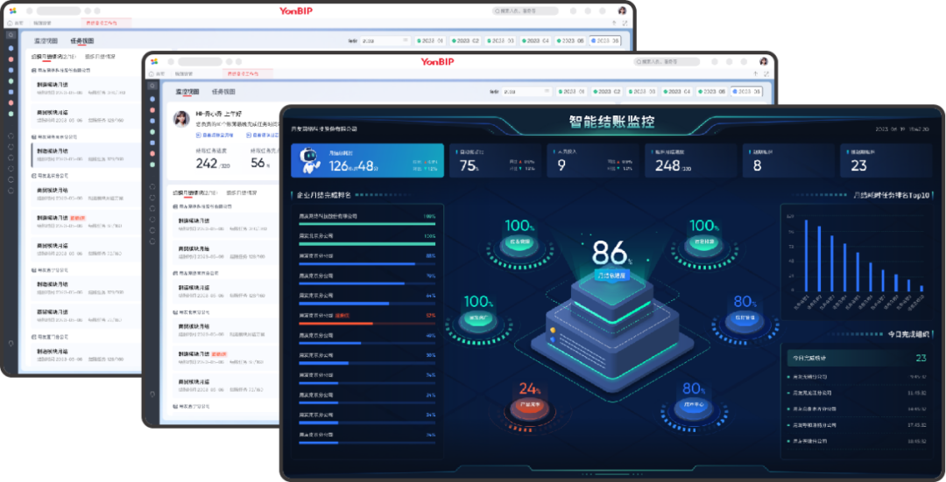
Task: Click the home icon tab in back window
Action: click(12, 23)
